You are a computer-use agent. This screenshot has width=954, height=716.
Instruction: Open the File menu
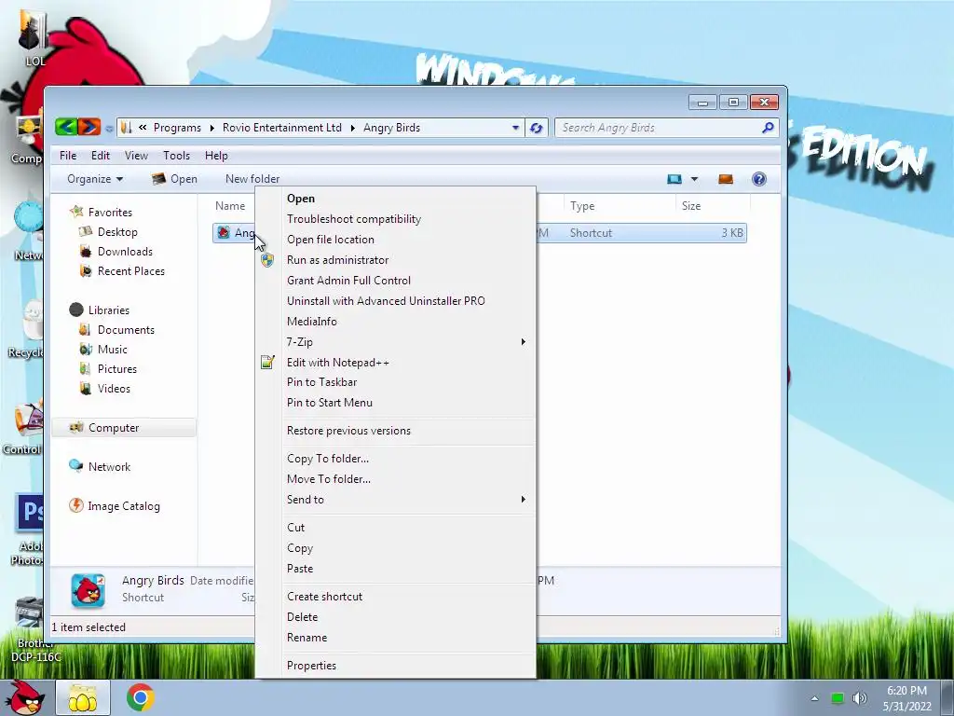pyautogui.click(x=68, y=156)
